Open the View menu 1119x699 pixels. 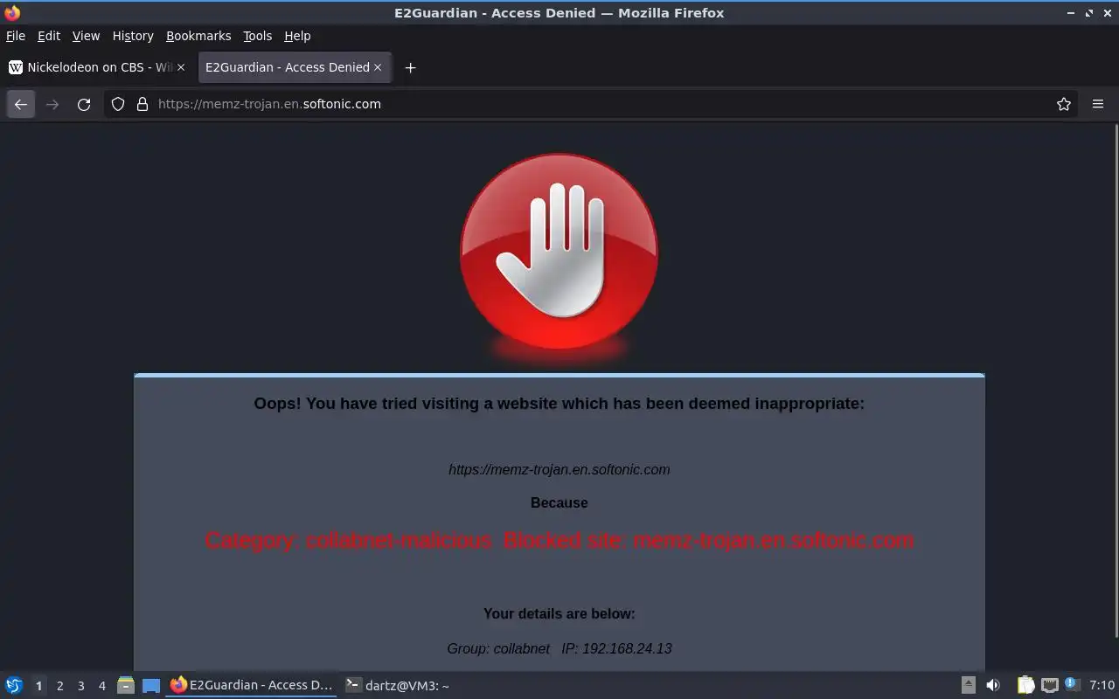tap(86, 36)
